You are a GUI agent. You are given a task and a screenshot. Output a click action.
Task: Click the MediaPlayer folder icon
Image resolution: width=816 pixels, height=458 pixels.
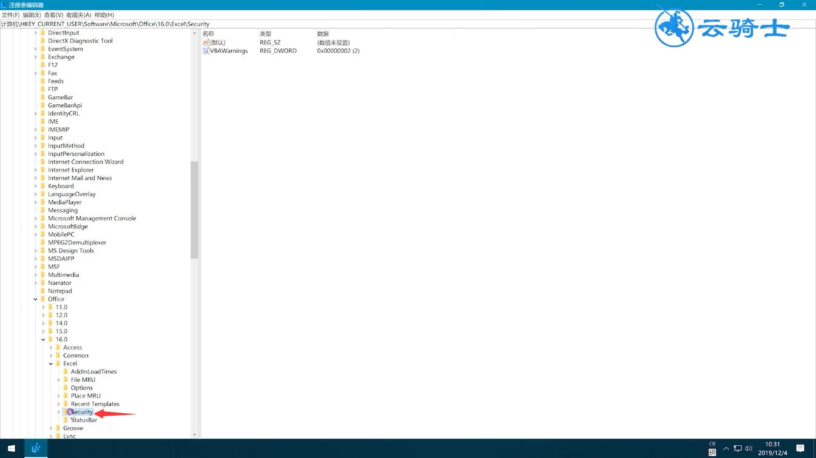[43, 202]
